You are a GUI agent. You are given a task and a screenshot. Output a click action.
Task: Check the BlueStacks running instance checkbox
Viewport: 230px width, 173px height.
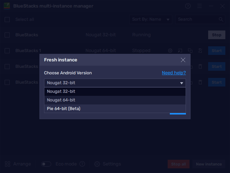[7, 35]
